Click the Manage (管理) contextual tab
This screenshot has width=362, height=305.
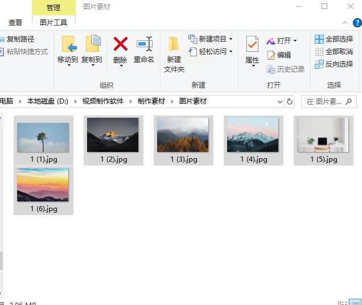(54, 7)
